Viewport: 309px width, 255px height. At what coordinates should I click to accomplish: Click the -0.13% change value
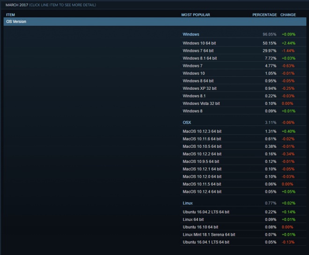tap(288, 242)
